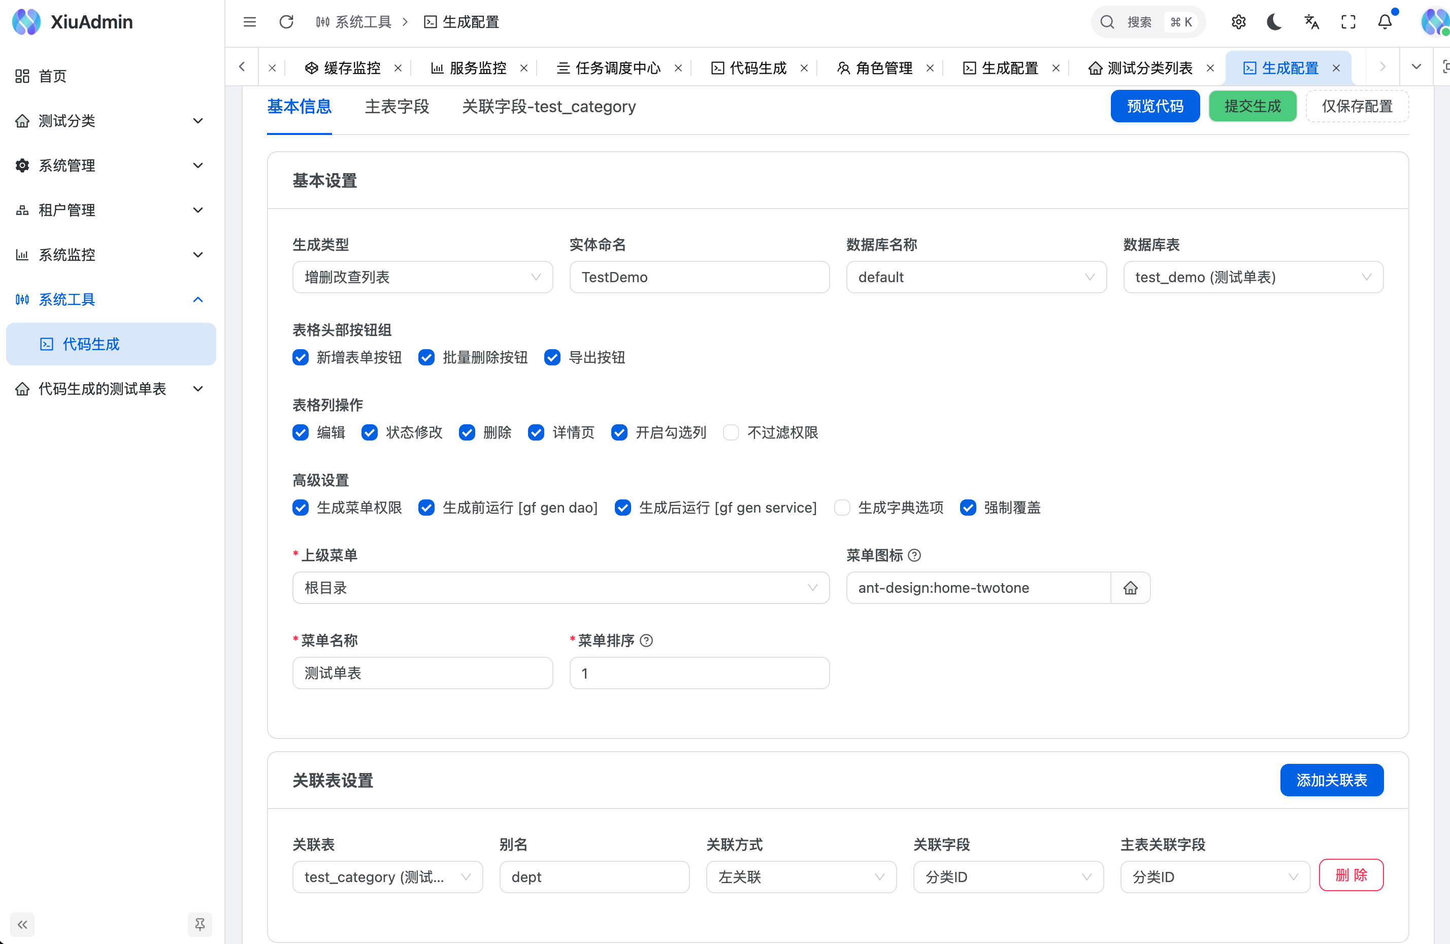Click the 添加关联表 button
The width and height of the screenshot is (1450, 944).
click(x=1331, y=780)
